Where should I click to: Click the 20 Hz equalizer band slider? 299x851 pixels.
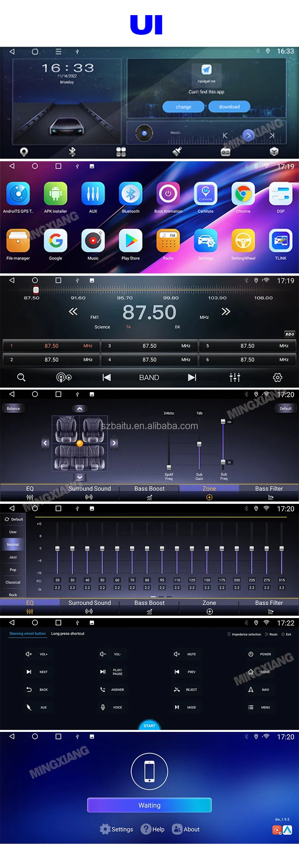coord(57,548)
